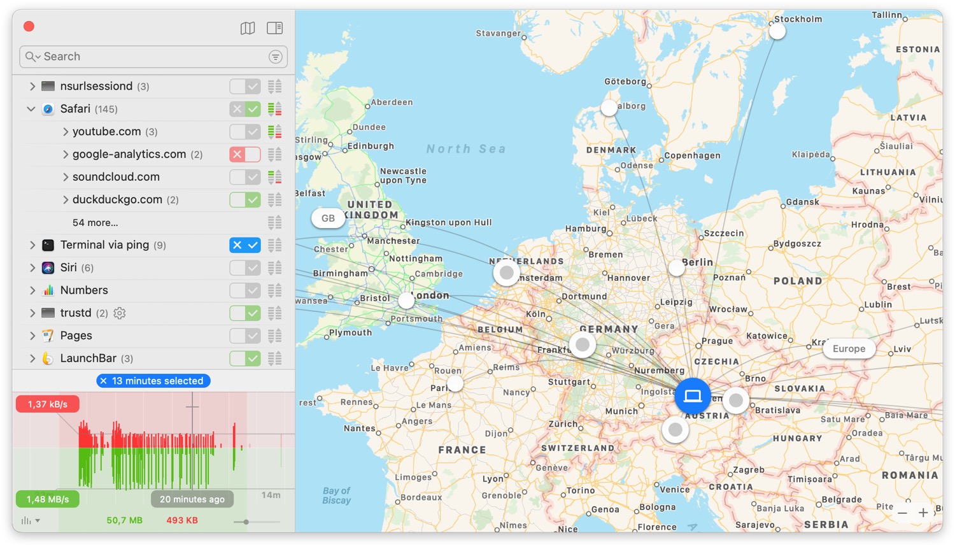The height and width of the screenshot is (547, 955).
Task: Expand the nsurlsessiond connections
Action: click(x=32, y=86)
